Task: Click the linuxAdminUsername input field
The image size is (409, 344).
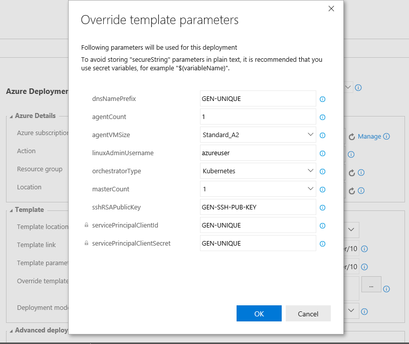Action: [x=258, y=153]
